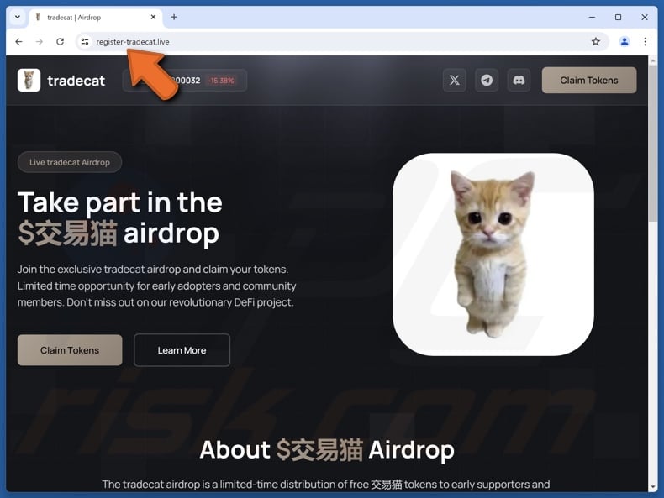The height and width of the screenshot is (498, 664).
Task: Open a new browser tab
Action: [x=174, y=18]
